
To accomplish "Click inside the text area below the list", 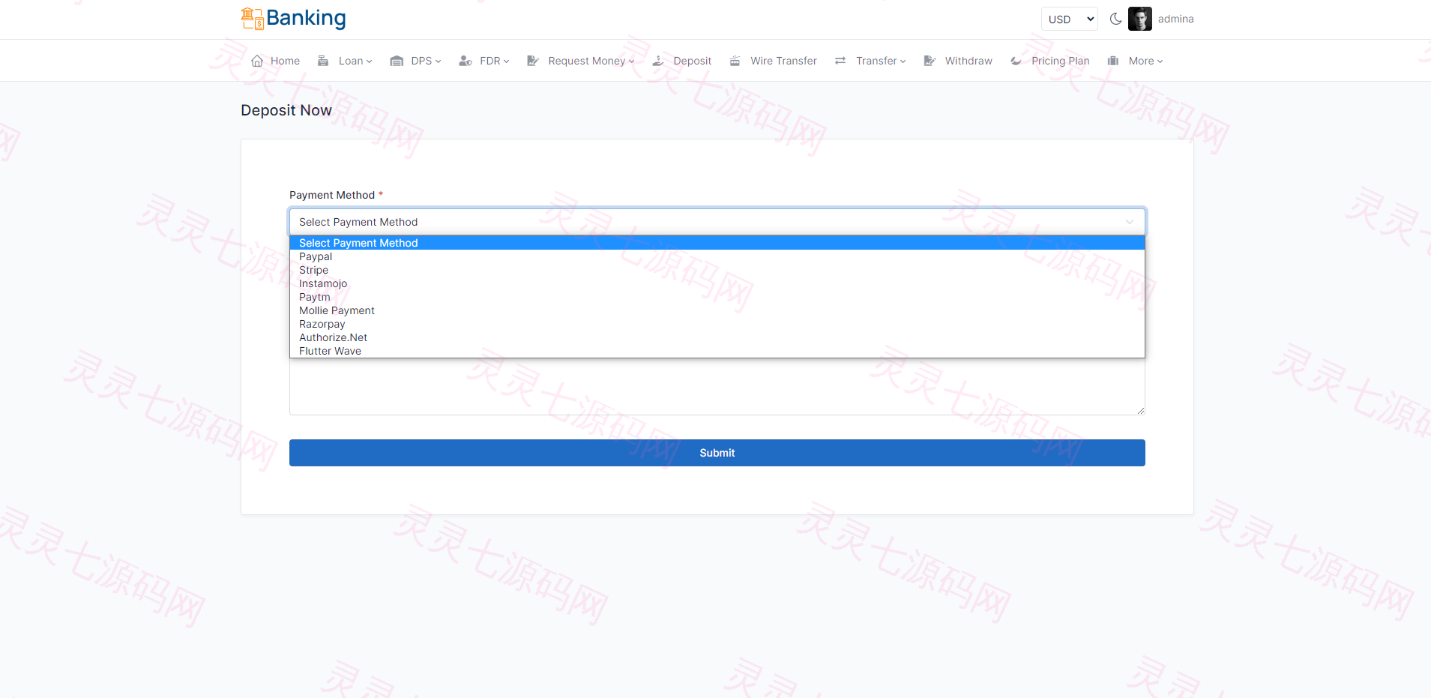I will [717, 387].
